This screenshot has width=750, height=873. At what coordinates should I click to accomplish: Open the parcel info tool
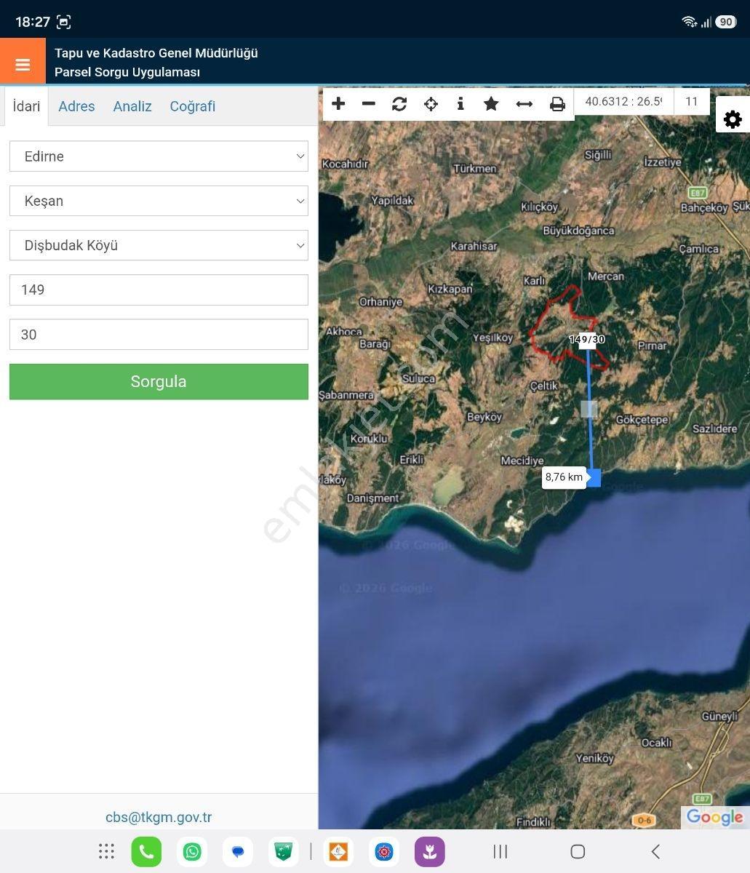(460, 104)
